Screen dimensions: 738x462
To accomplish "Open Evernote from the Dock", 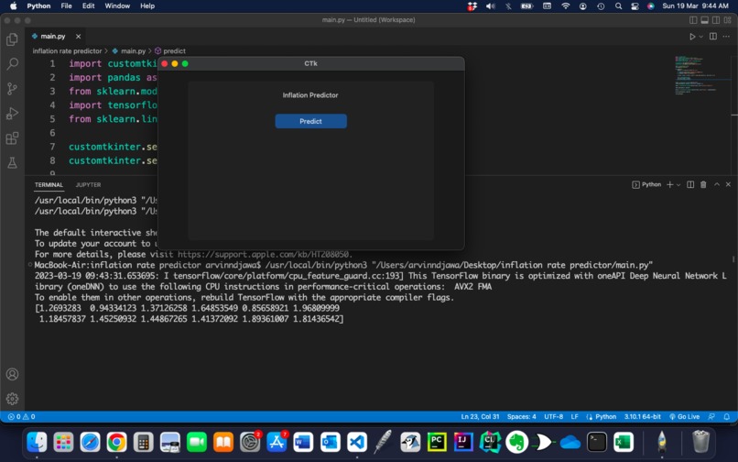I will (516, 443).
